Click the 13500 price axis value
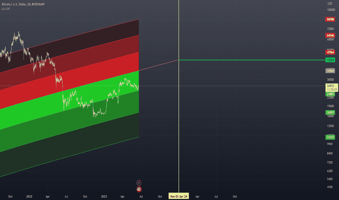Image resolution: width=339 pixels, height=200 pixels. [330, 126]
